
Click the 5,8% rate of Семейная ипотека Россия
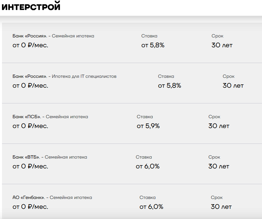(153, 45)
